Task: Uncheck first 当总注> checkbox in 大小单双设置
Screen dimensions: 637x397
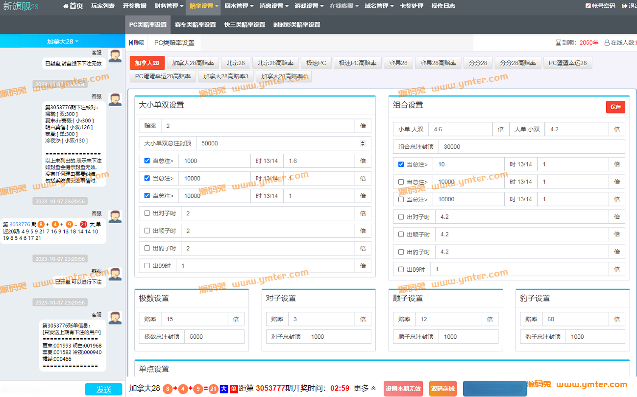Action: tap(147, 161)
